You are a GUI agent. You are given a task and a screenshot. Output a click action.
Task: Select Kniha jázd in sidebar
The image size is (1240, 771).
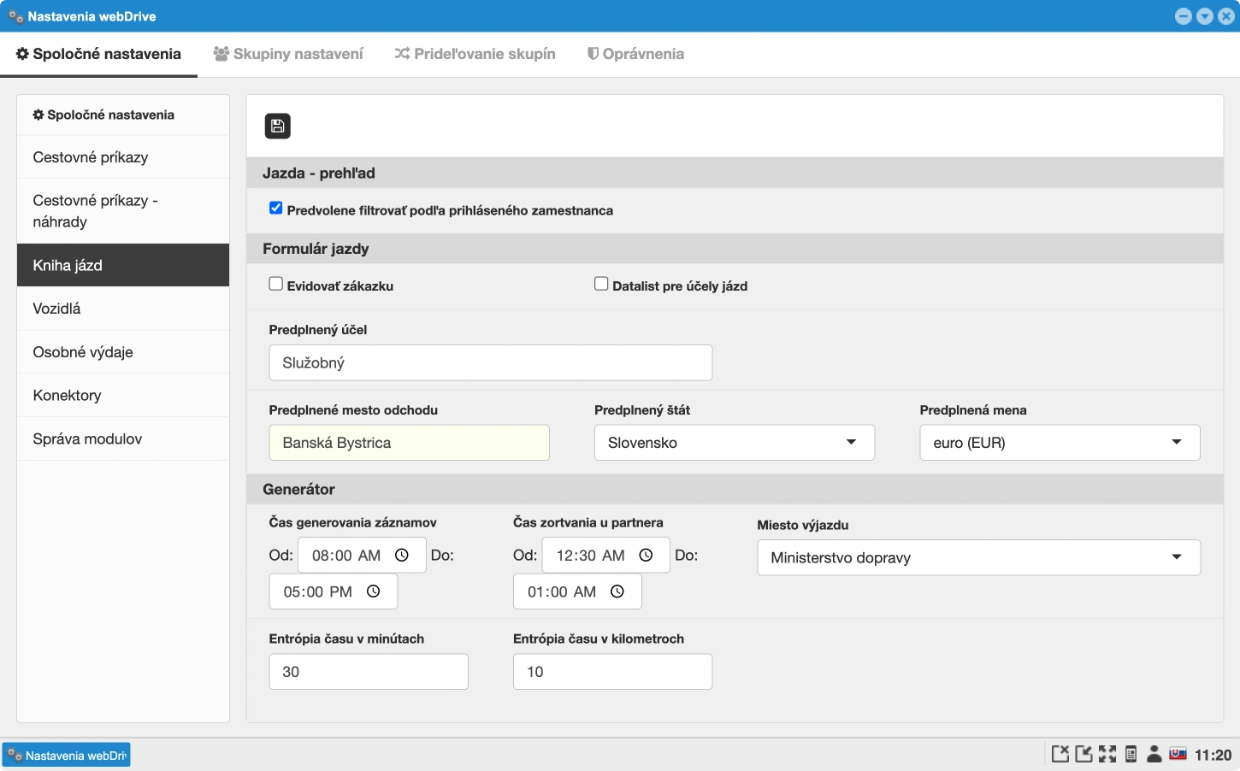pos(123,265)
